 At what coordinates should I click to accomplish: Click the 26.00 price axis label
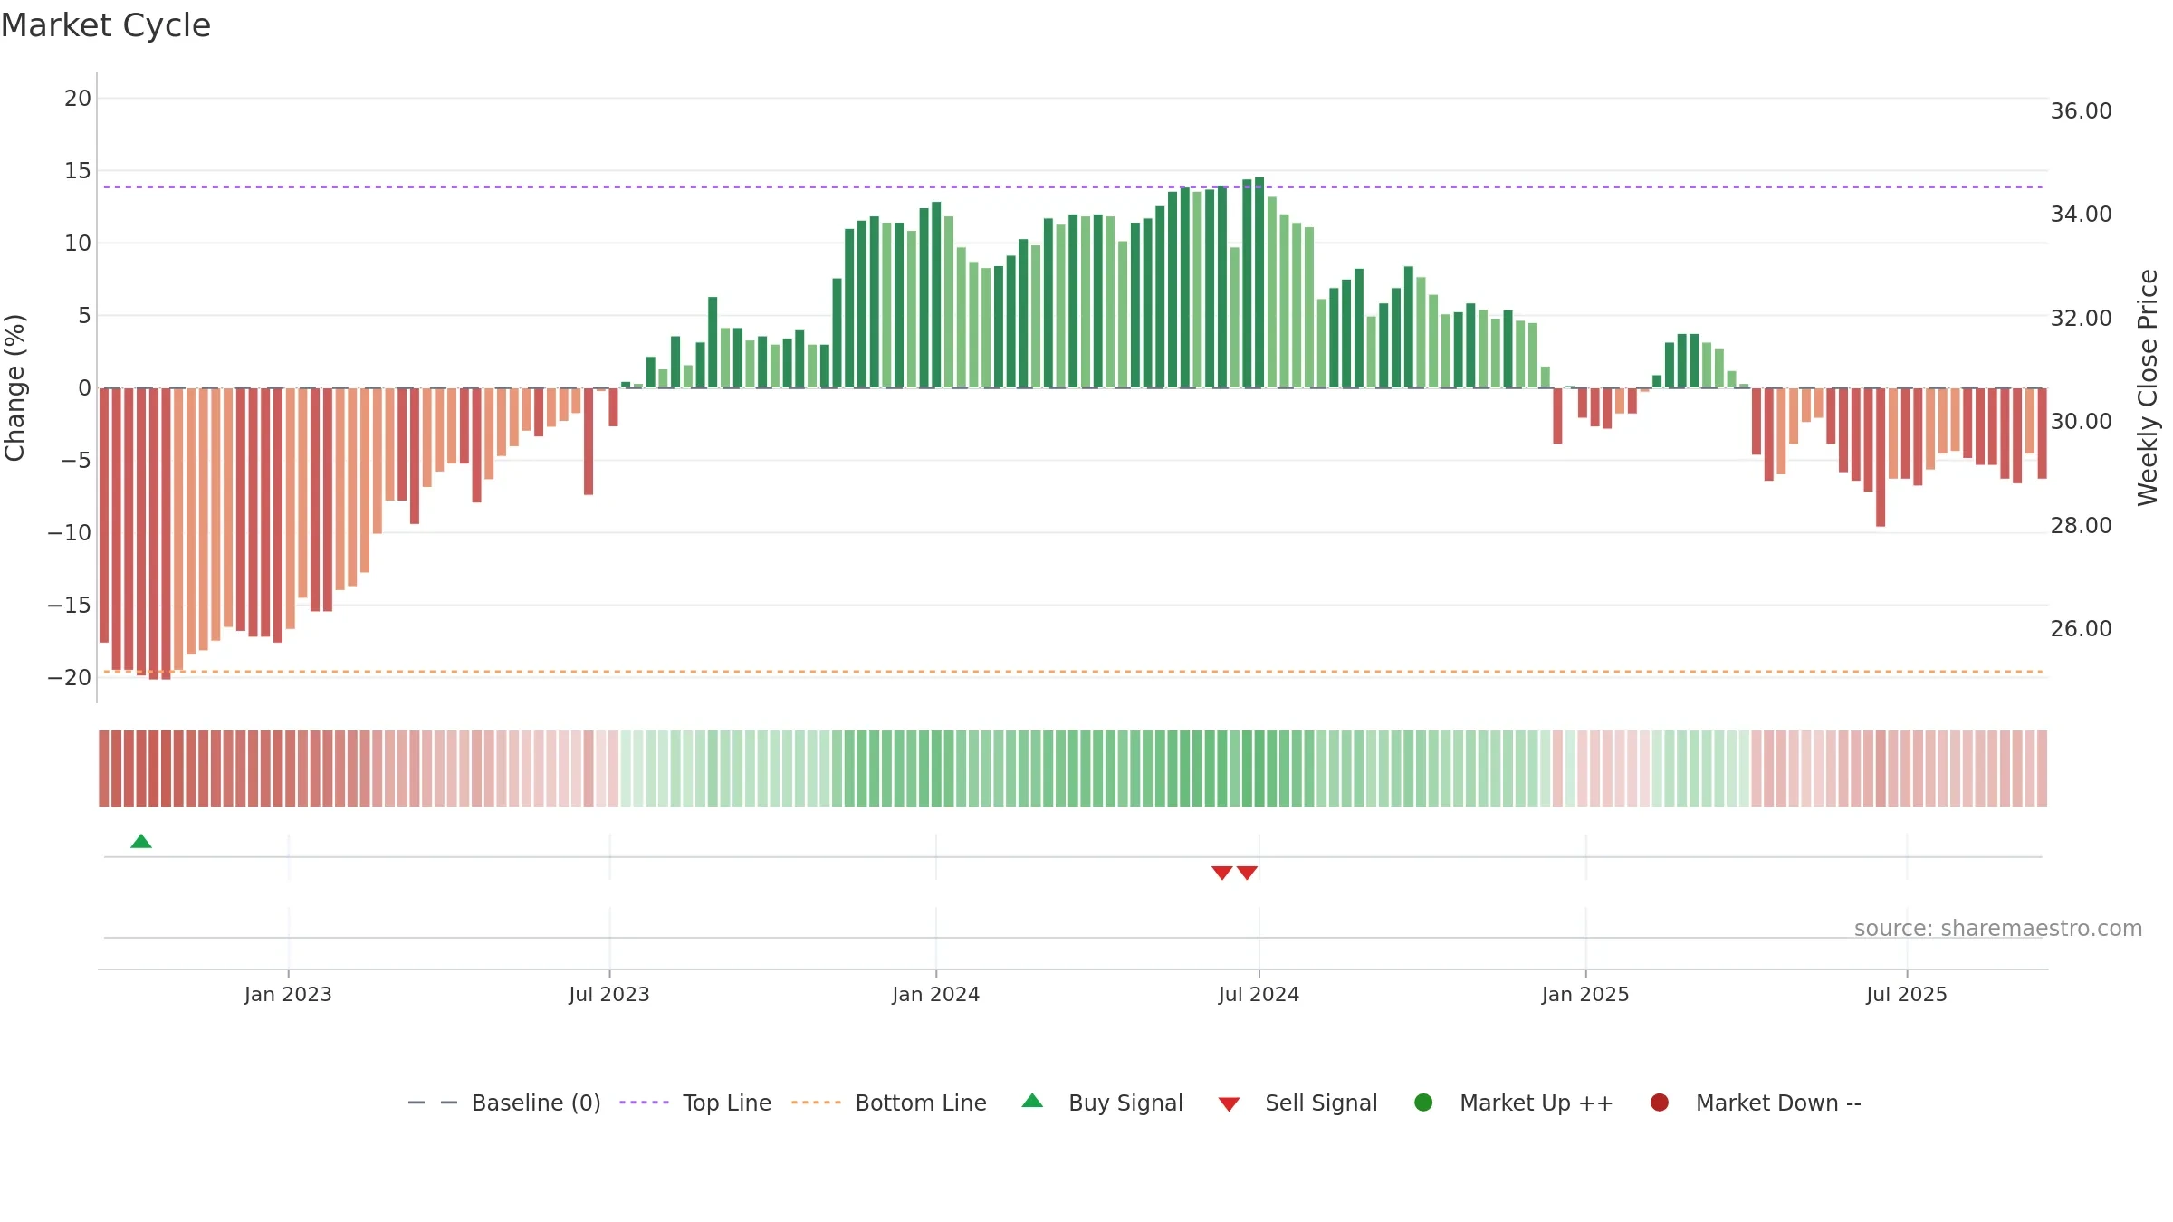(2081, 629)
